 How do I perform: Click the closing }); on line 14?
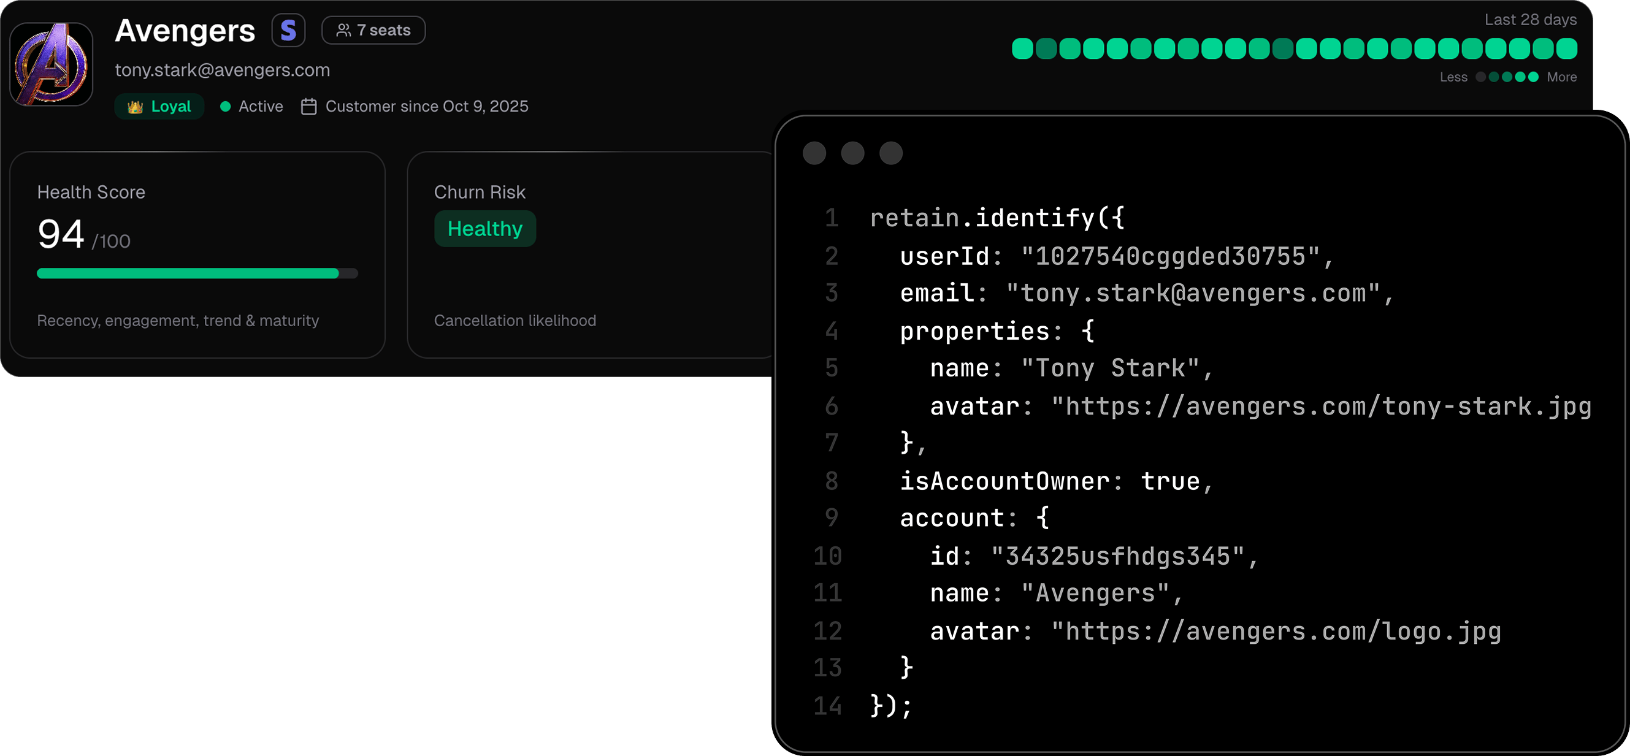click(891, 706)
